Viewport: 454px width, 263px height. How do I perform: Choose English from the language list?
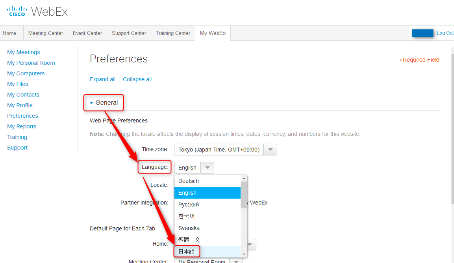click(207, 193)
